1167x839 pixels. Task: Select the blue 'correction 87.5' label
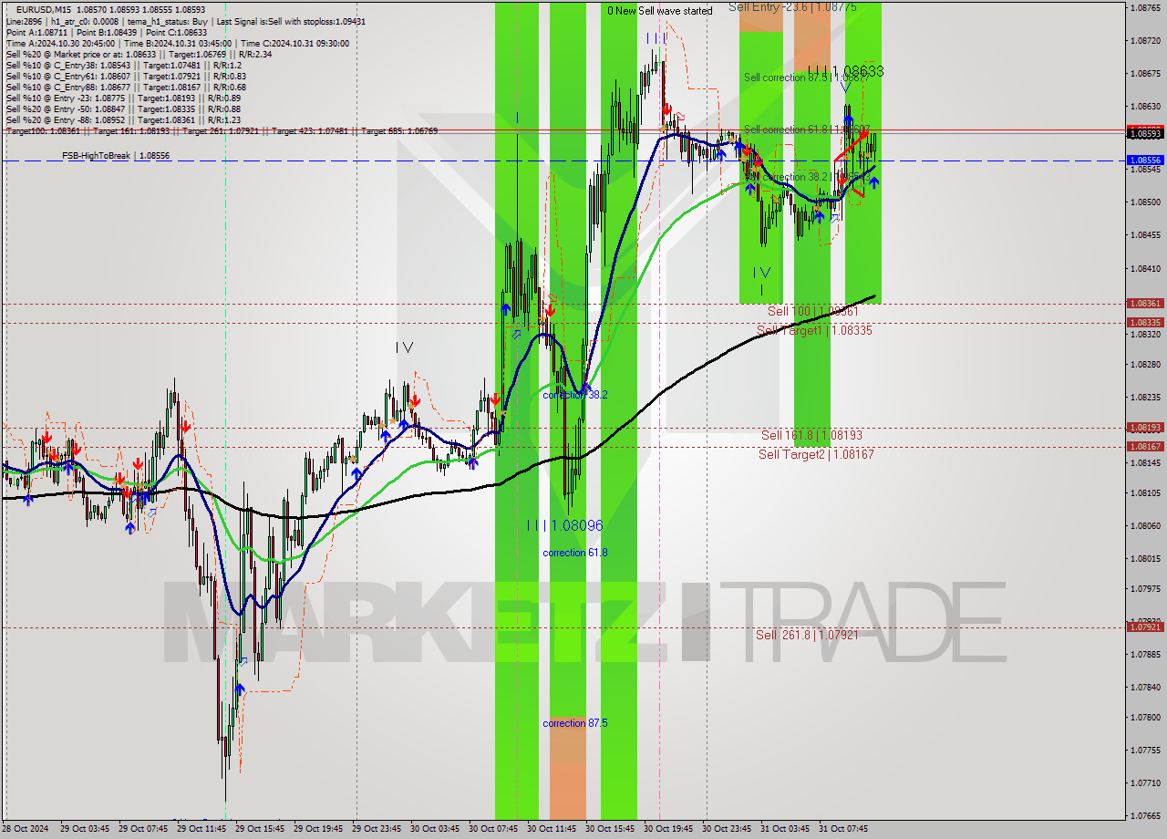[x=575, y=723]
